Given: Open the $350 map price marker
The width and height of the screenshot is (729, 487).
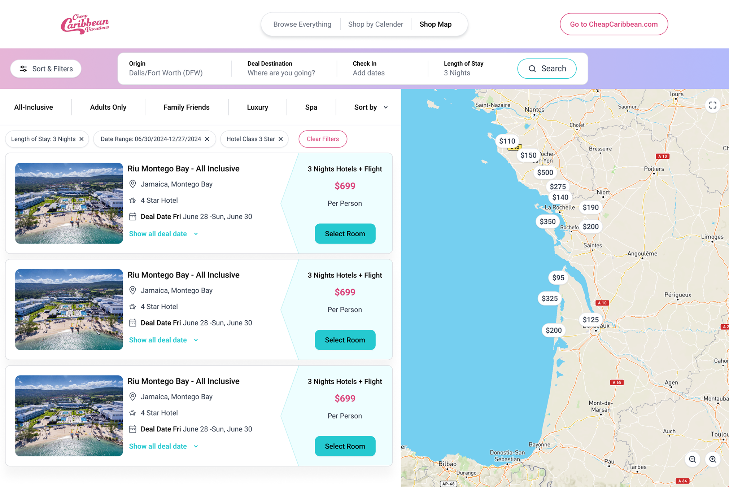Looking at the screenshot, I should pos(547,221).
